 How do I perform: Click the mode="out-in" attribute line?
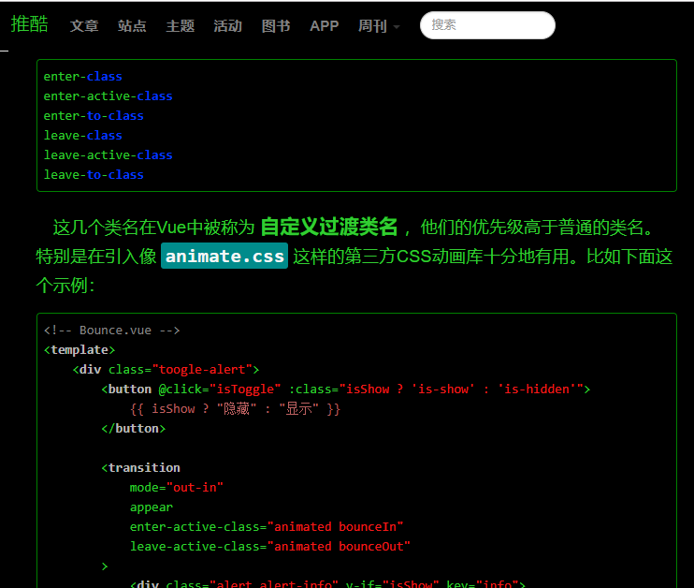(x=177, y=488)
